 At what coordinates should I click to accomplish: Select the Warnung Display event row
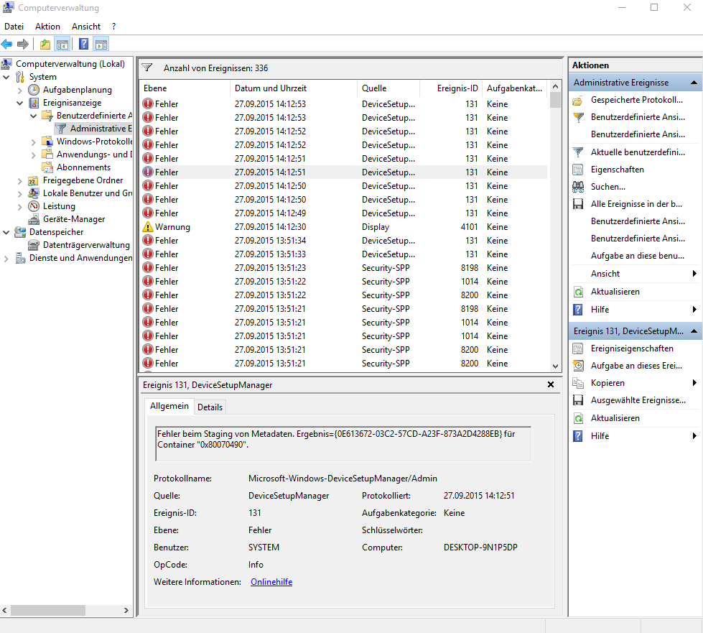click(343, 227)
